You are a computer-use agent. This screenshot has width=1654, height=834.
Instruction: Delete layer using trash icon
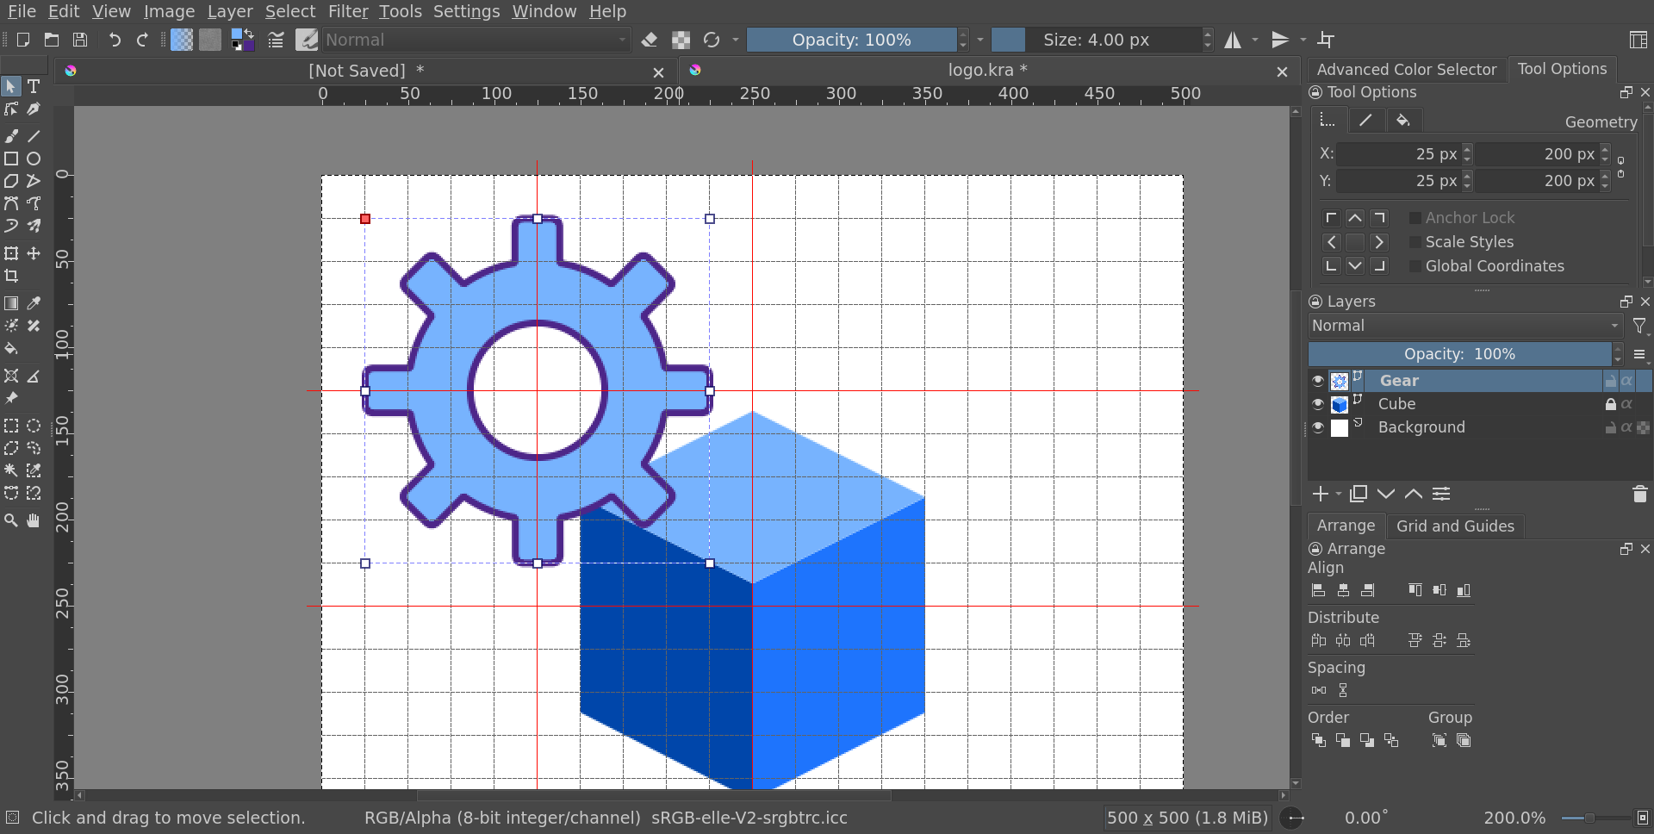coord(1639,494)
